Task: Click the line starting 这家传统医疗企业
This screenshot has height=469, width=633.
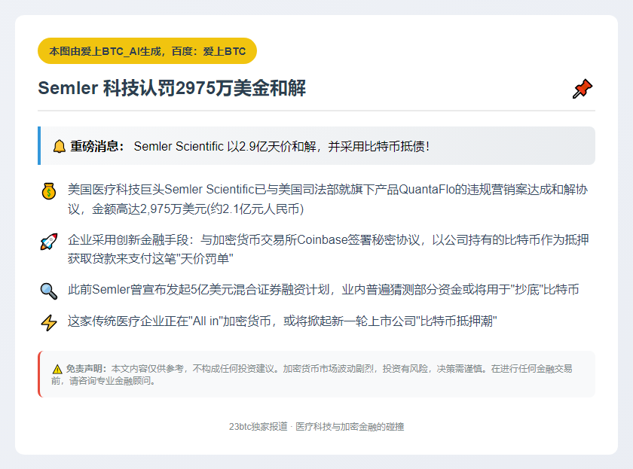Action: [x=282, y=321]
